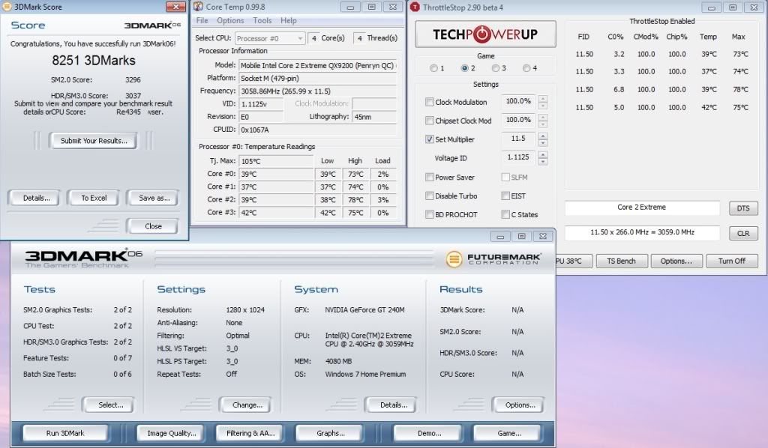Screen dimensions: 768x448
Task: Increase Clock Modulation percentage with up arrow
Action: (x=543, y=99)
